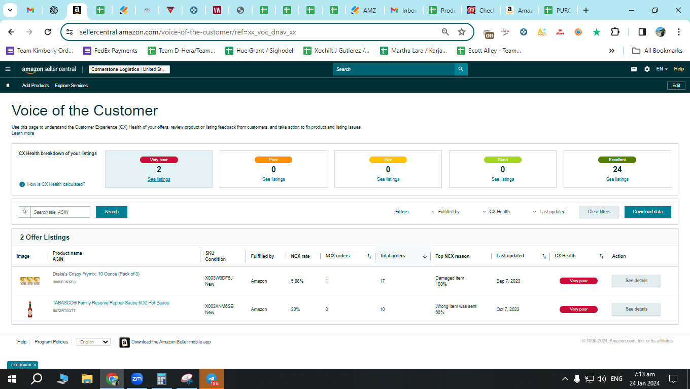Click the TABASCO bottle product thumbnail
Image resolution: width=690 pixels, height=389 pixels.
click(x=30, y=309)
